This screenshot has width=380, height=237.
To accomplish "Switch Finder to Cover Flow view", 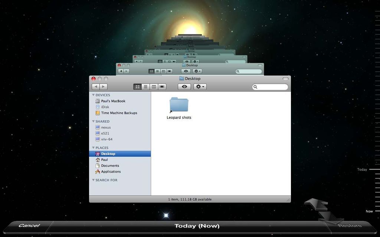I will pyautogui.click(x=162, y=87).
